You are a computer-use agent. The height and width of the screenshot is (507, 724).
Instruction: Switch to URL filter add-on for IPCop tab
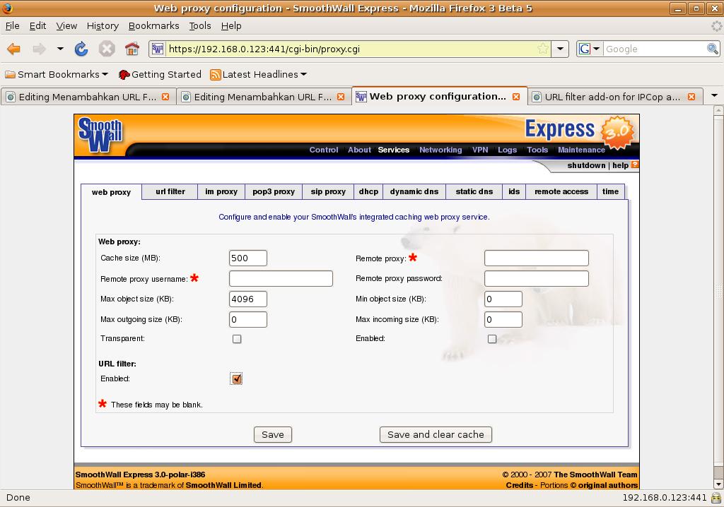tap(612, 97)
